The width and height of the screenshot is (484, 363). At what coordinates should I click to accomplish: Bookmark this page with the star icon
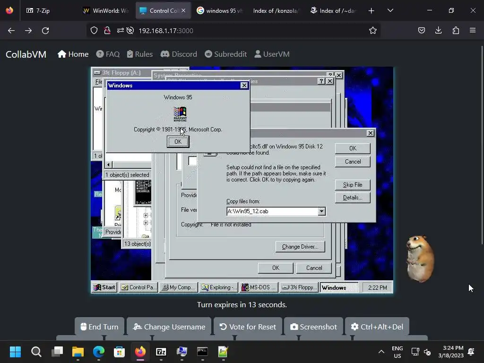(373, 30)
